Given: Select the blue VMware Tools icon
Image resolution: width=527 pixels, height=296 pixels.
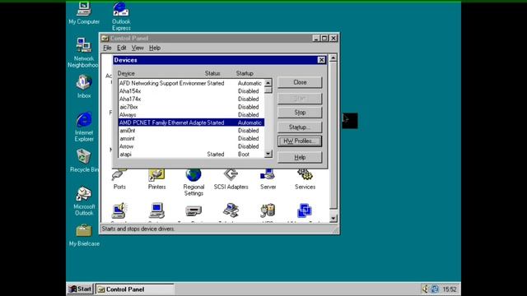Looking at the screenshot, I should pyautogui.click(x=305, y=211).
